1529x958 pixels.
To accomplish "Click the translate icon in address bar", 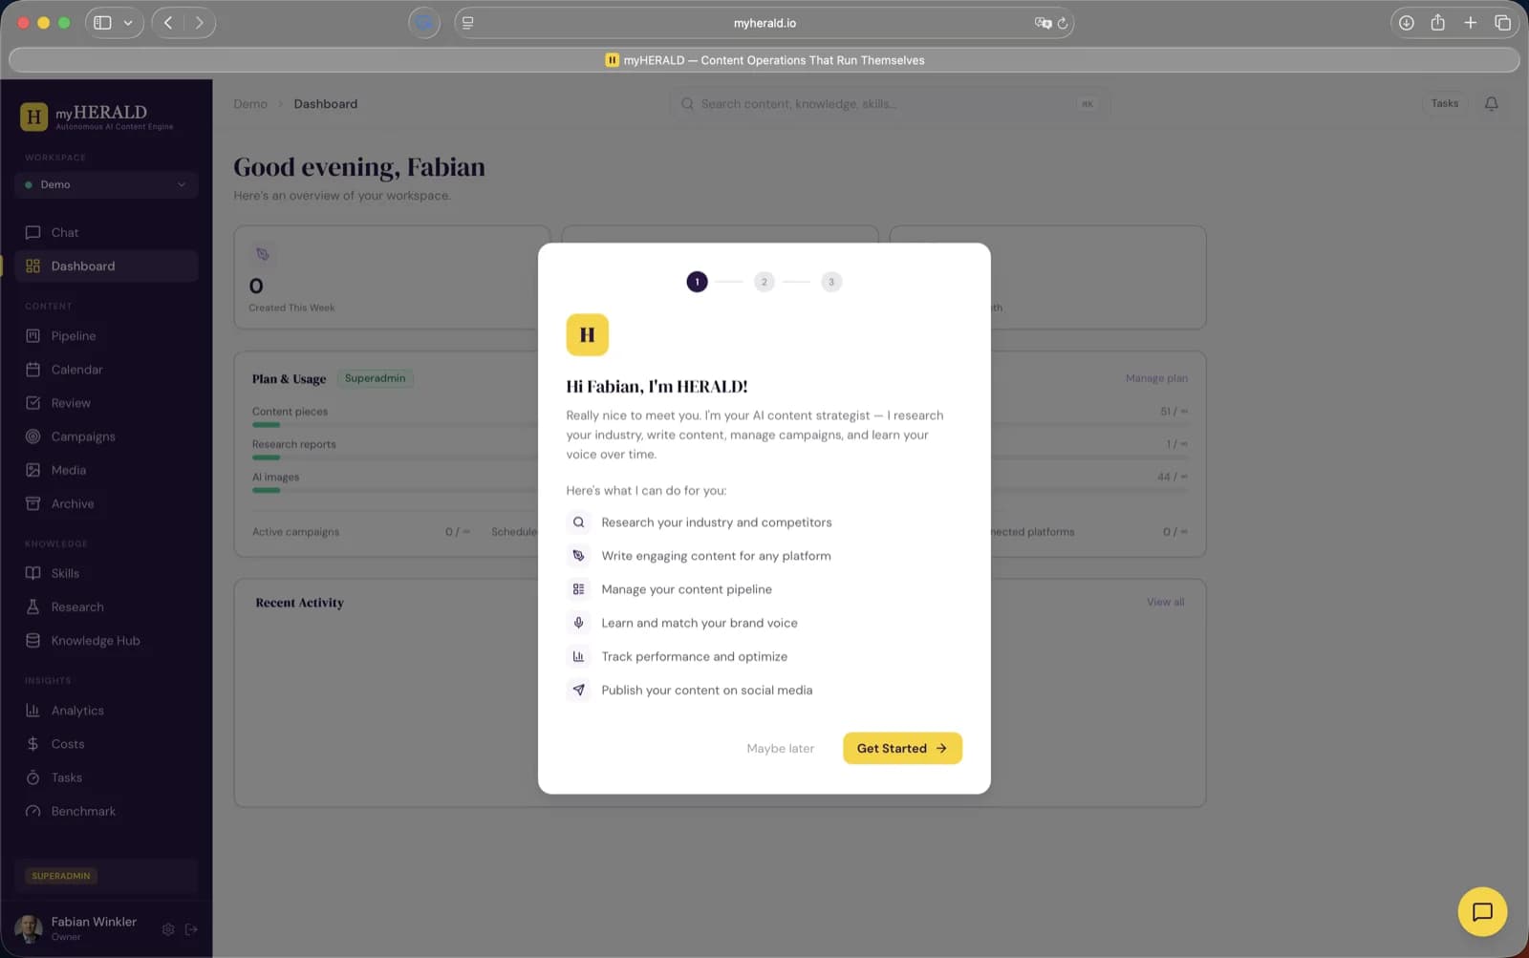I will click(1043, 23).
